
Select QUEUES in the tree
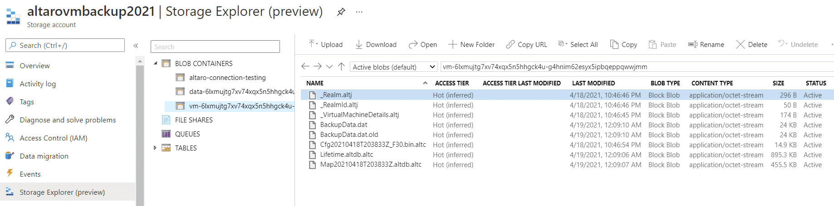click(187, 134)
